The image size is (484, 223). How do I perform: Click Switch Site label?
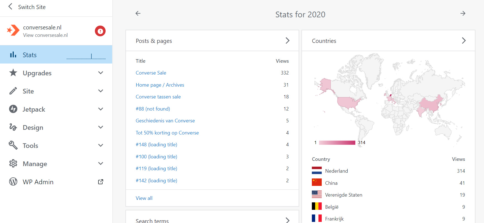(x=32, y=7)
